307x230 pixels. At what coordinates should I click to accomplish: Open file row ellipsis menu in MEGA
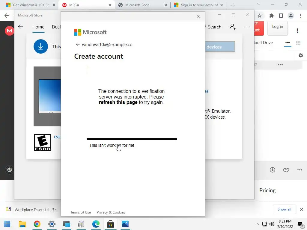[x=280, y=65]
